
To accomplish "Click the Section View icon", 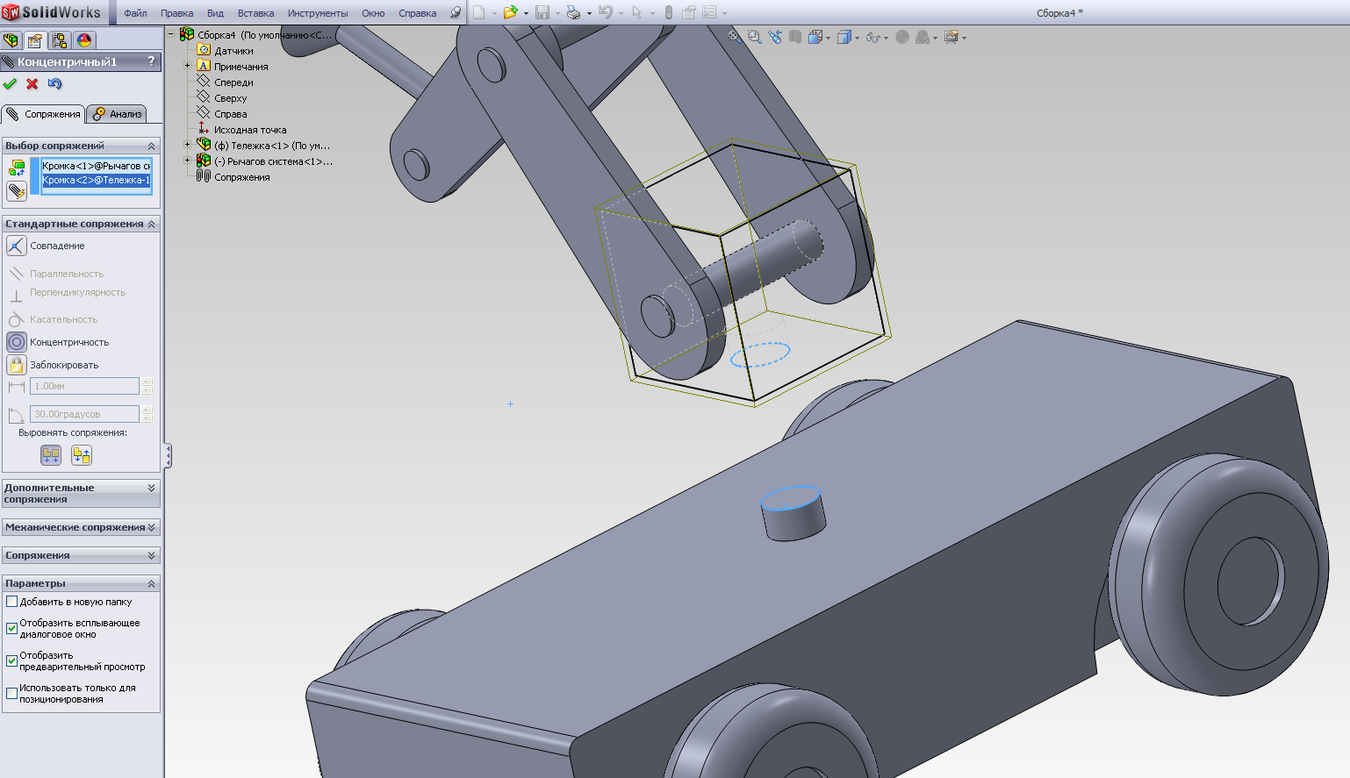I will point(795,37).
